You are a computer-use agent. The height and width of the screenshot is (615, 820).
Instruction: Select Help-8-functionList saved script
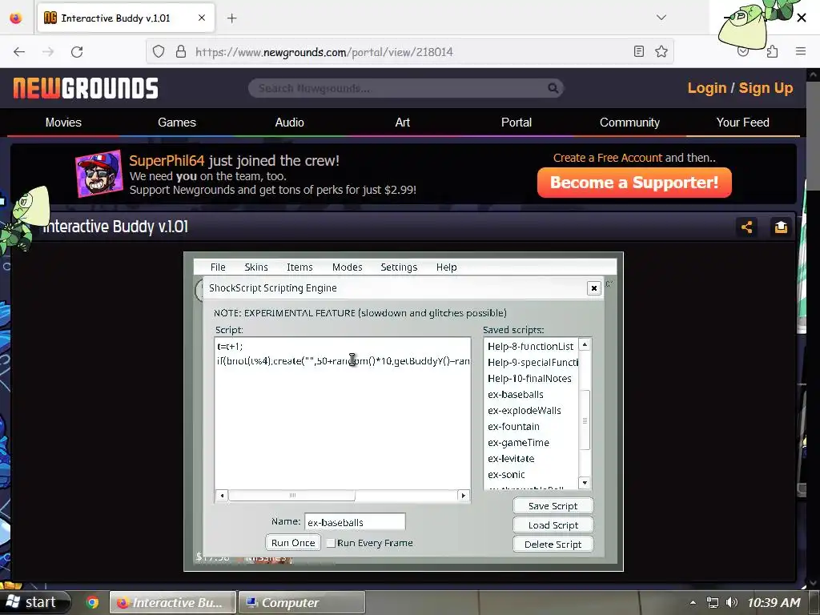(x=530, y=346)
